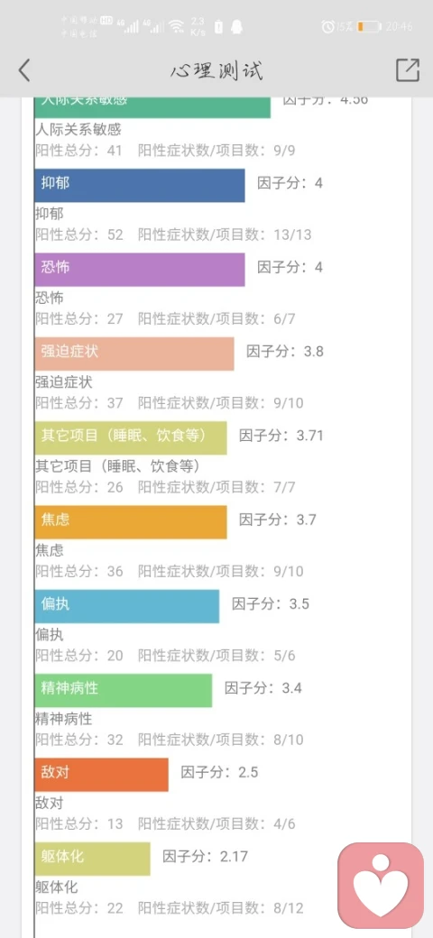Select the orange 焦虑 bar
Image resolution: width=433 pixels, height=938 pixels.
131,522
